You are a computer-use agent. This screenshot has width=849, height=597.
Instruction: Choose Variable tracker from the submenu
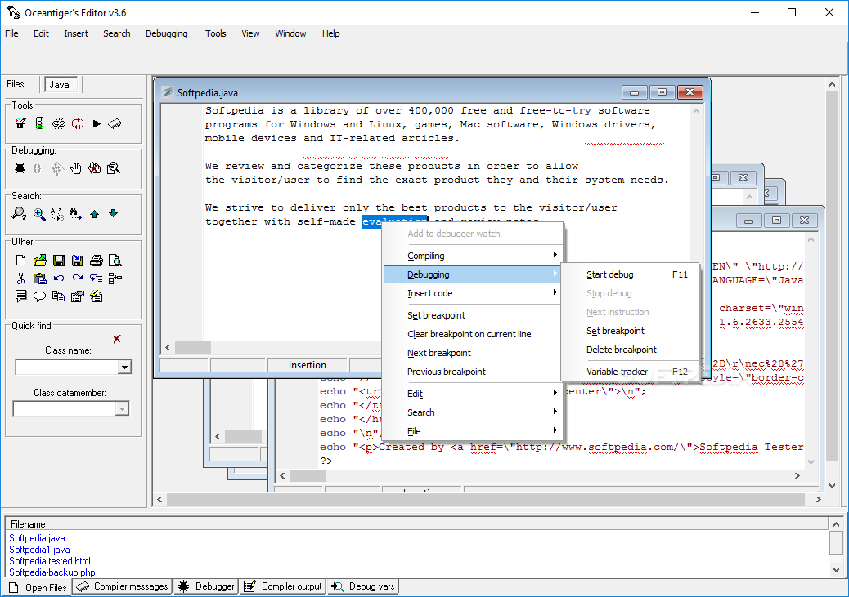coord(631,372)
